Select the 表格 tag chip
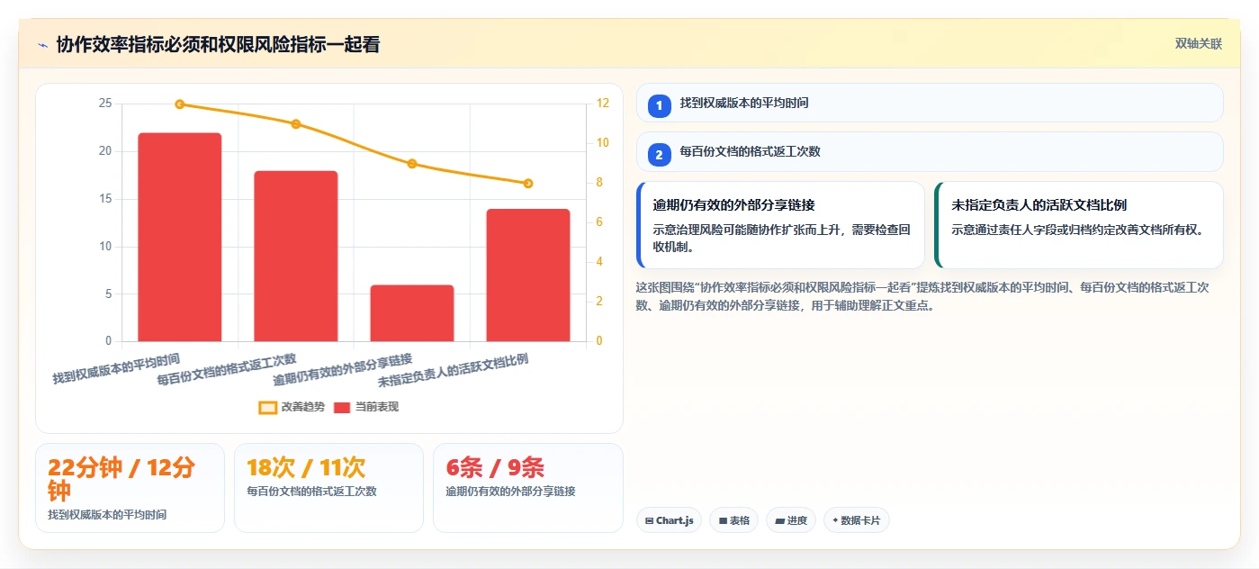 pos(733,520)
